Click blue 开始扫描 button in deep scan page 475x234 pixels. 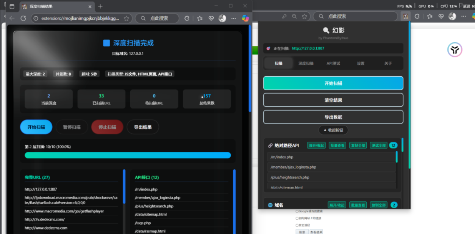(36, 127)
